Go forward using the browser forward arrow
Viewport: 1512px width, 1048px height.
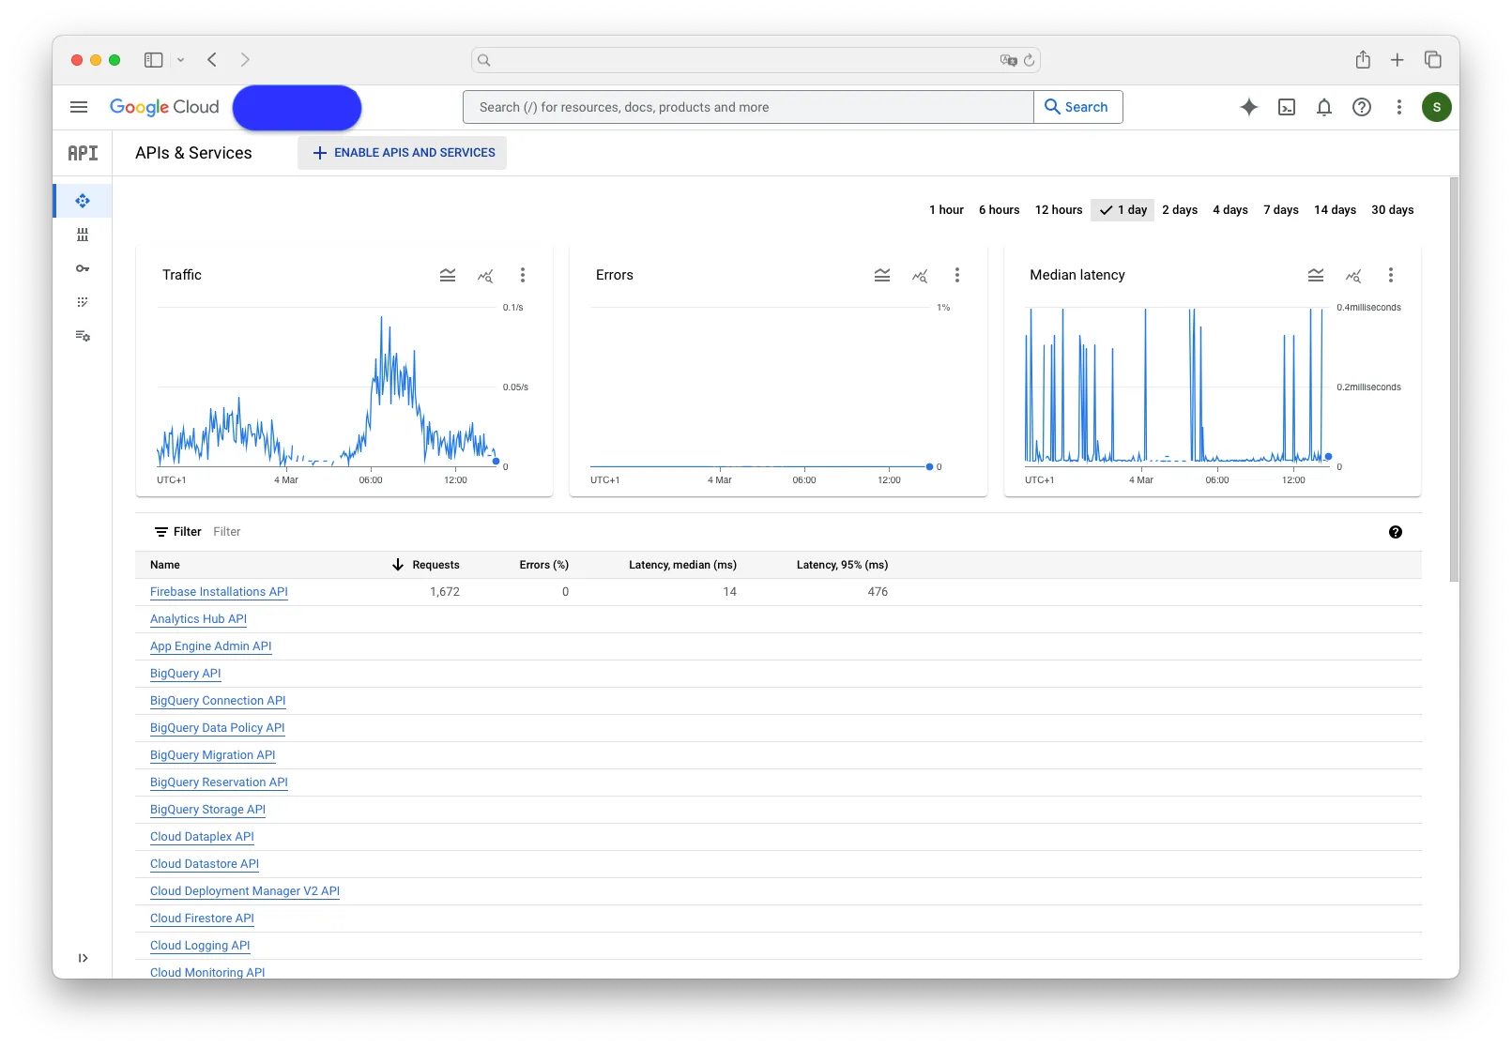click(x=245, y=60)
